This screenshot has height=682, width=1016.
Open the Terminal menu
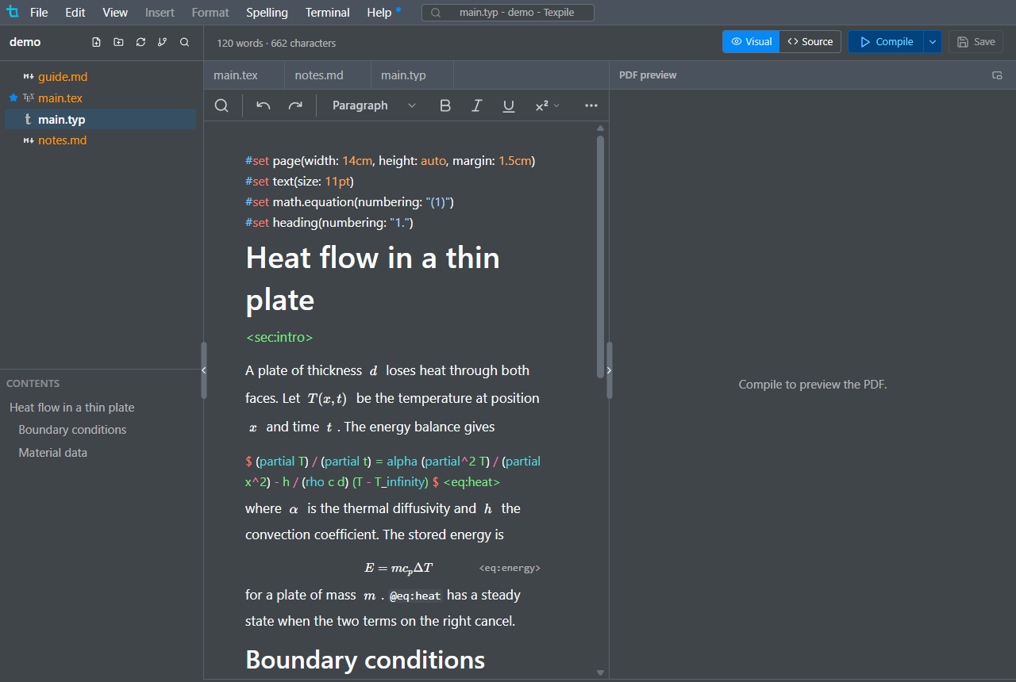tap(328, 13)
